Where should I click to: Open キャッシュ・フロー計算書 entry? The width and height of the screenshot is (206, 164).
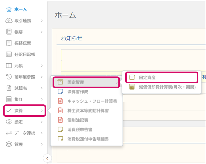88,101
